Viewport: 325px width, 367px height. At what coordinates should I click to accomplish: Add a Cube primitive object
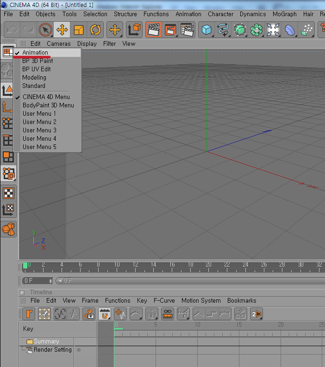(x=206, y=30)
